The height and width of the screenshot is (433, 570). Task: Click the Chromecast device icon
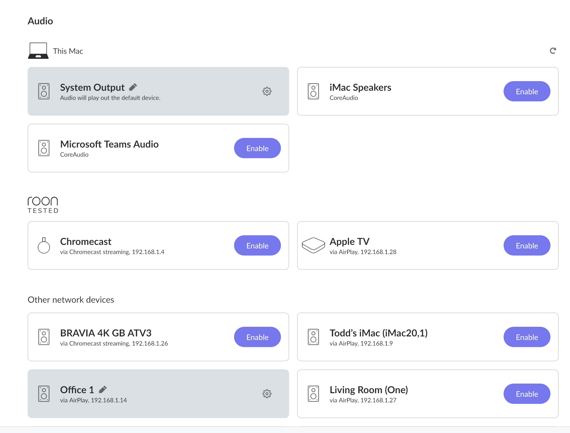click(x=44, y=245)
